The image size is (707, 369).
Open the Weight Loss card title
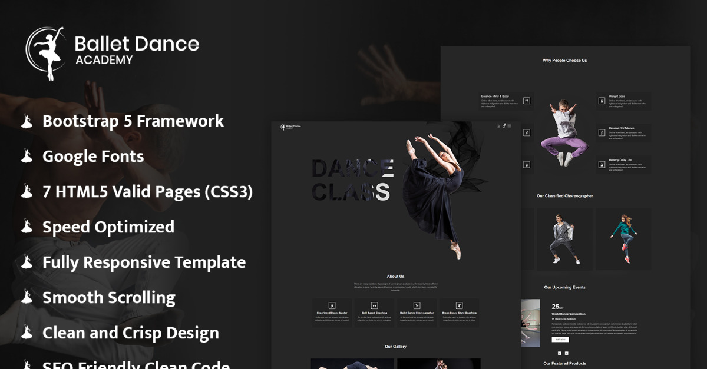pos(617,97)
